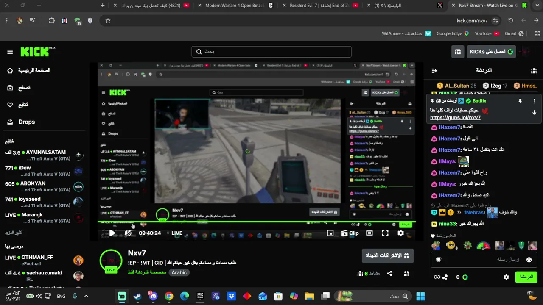Open Epic Games Launcher from taskbar
The width and height of the screenshot is (543, 305).
click(x=200, y=297)
